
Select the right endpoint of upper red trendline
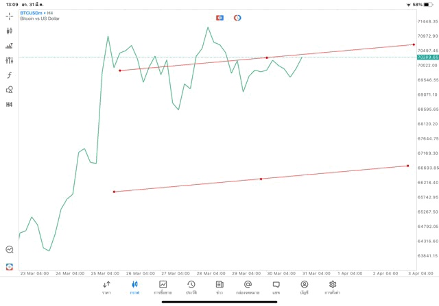[x=414, y=44]
